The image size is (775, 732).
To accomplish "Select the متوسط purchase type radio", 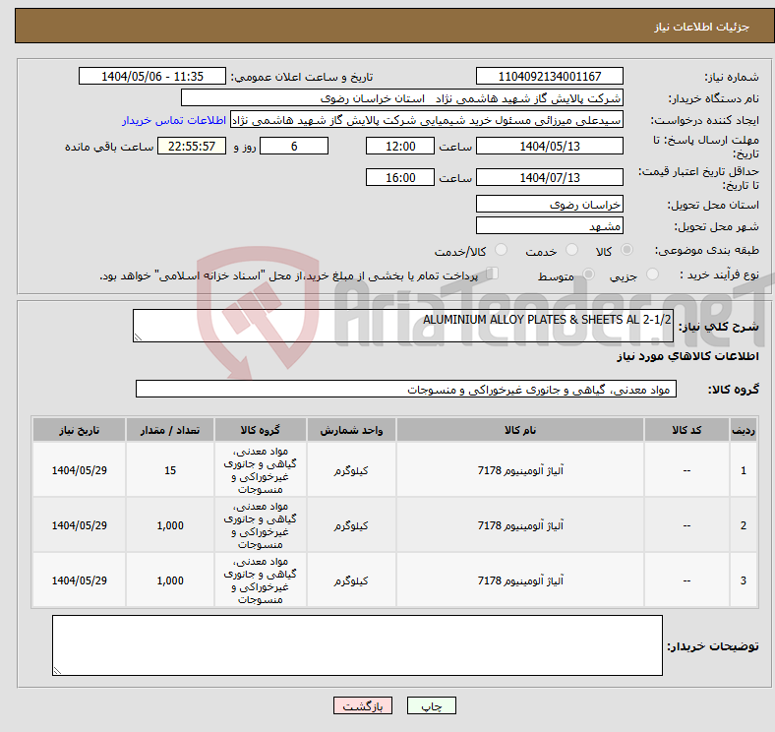I will pos(588,274).
